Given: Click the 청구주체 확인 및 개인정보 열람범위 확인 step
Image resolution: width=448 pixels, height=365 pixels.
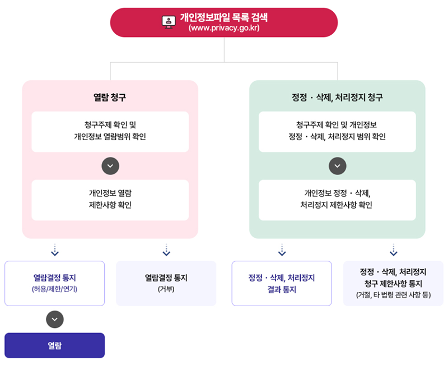Looking at the screenshot, I should (x=110, y=131).
